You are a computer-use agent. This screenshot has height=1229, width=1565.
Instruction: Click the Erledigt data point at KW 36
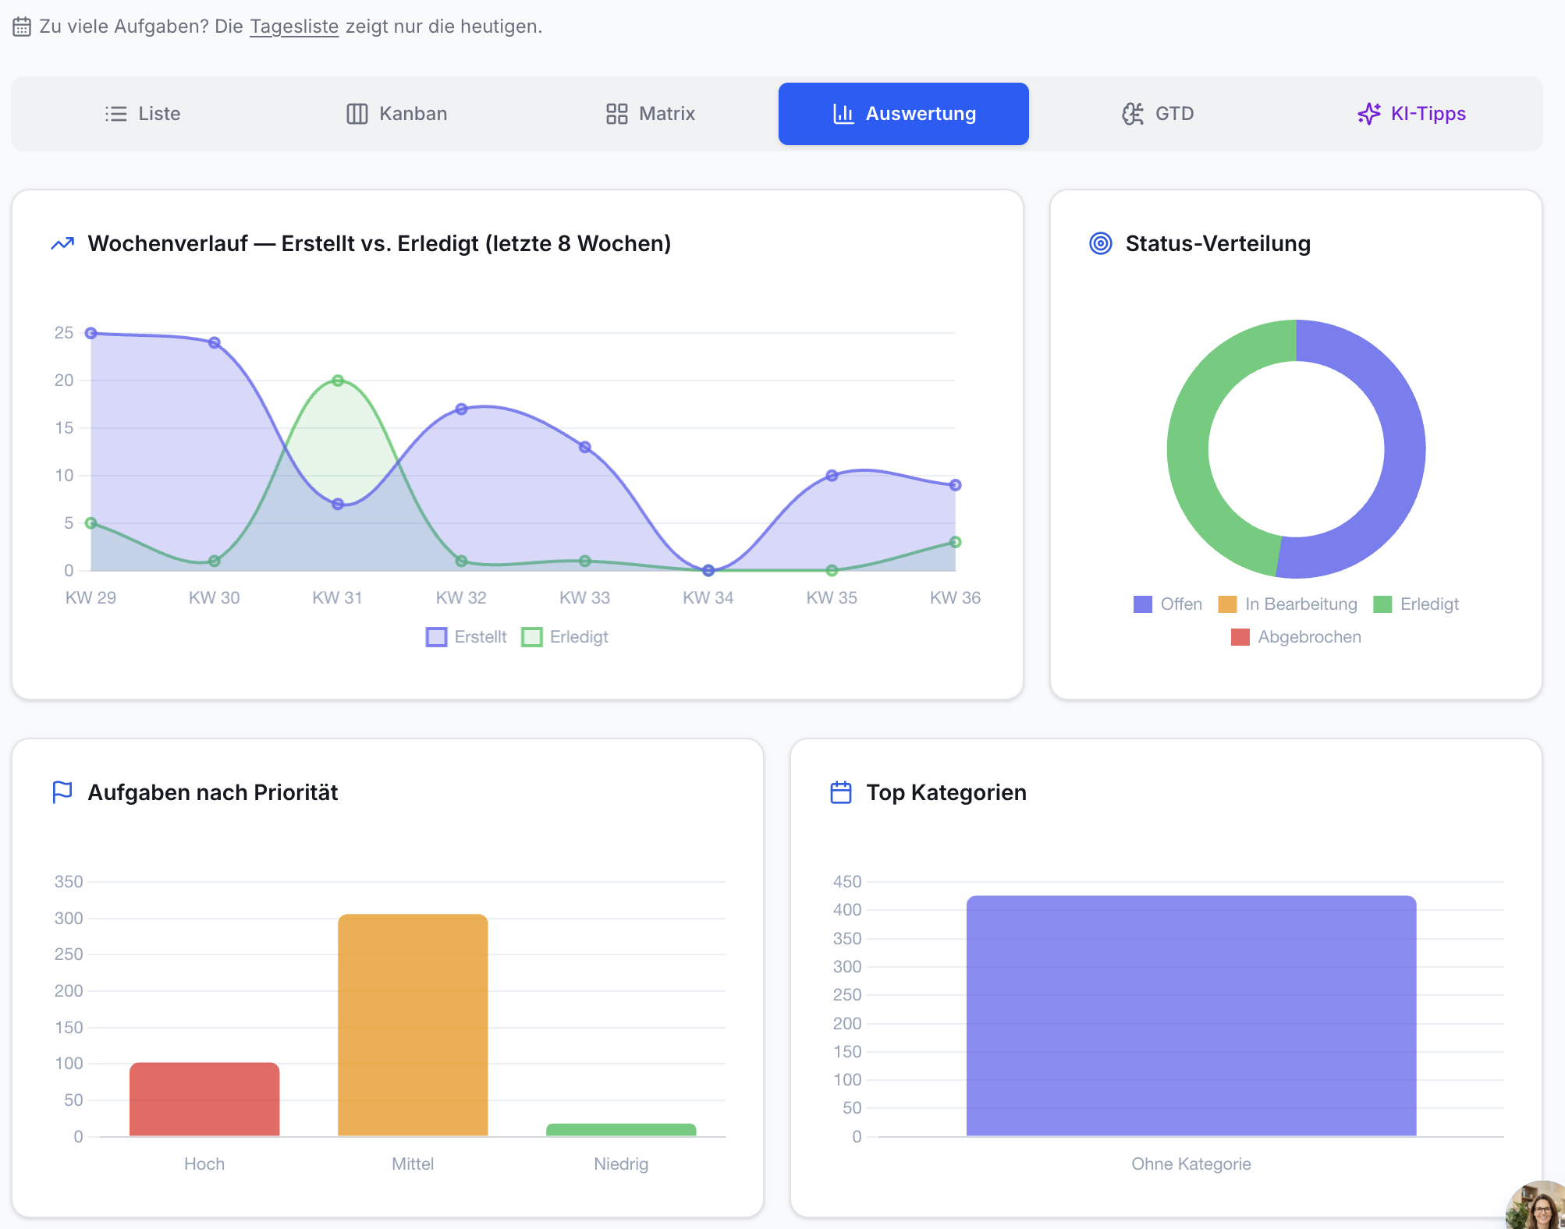point(955,542)
